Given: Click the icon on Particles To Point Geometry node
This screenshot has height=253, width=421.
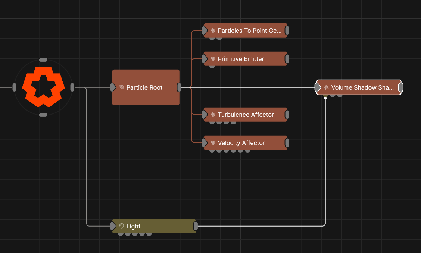Looking at the screenshot, I should pyautogui.click(x=213, y=31).
